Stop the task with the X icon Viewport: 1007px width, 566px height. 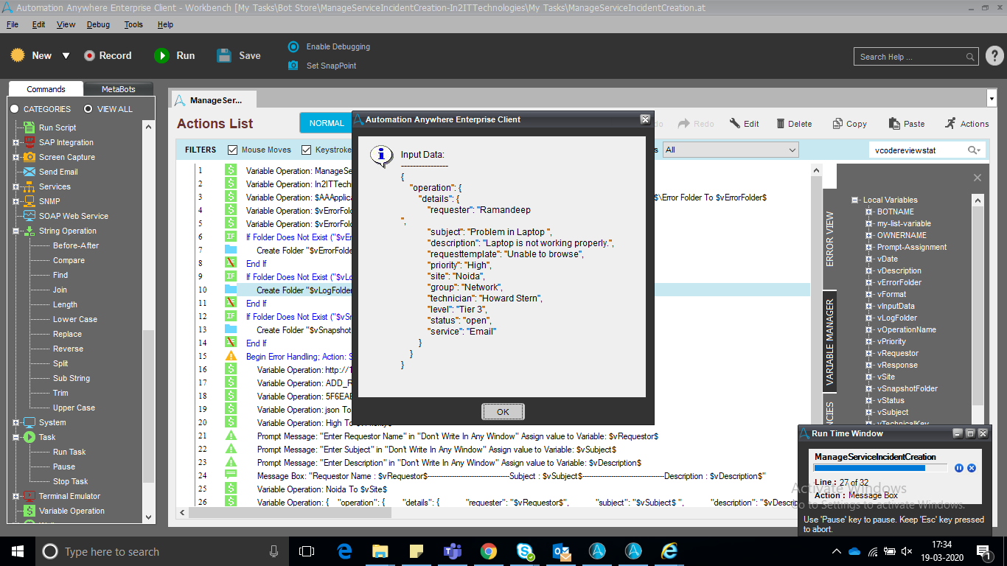[x=972, y=468]
